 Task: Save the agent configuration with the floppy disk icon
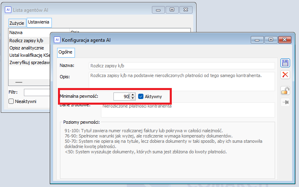coord(285,63)
